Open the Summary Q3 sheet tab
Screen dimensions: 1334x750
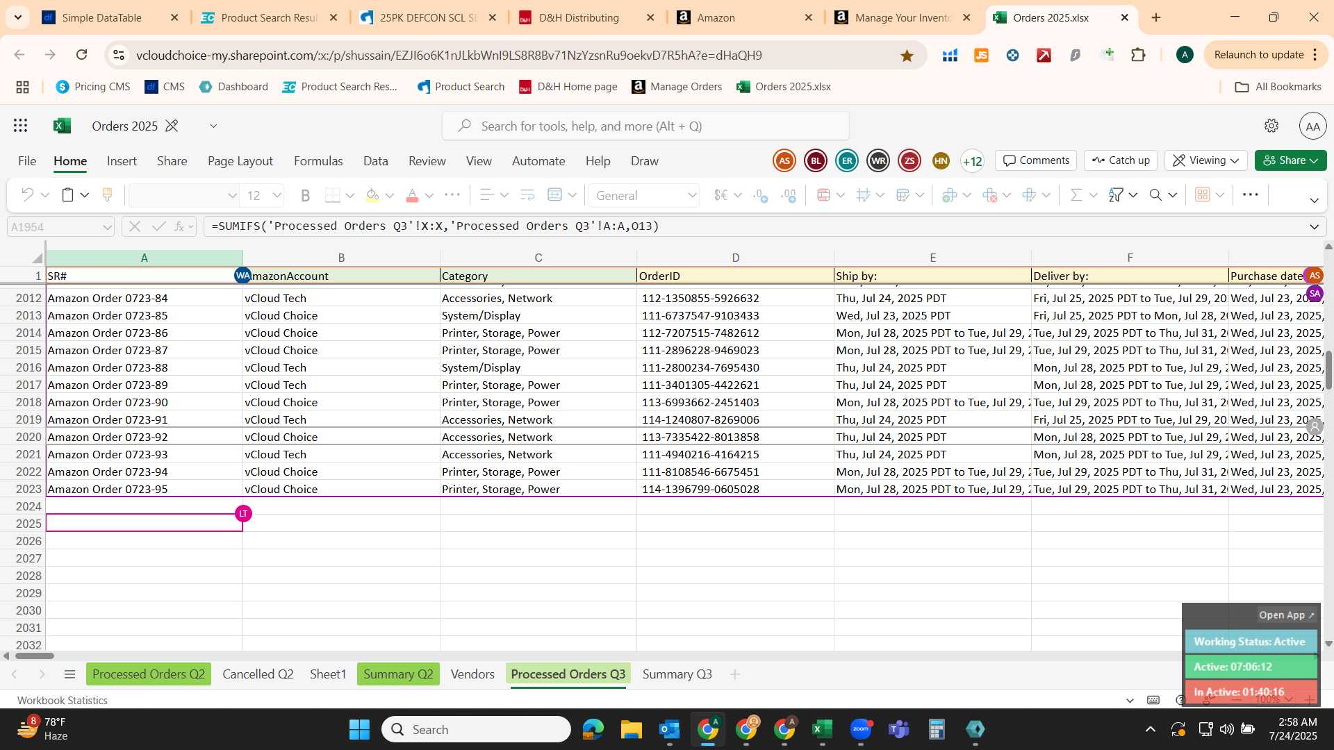tap(677, 674)
